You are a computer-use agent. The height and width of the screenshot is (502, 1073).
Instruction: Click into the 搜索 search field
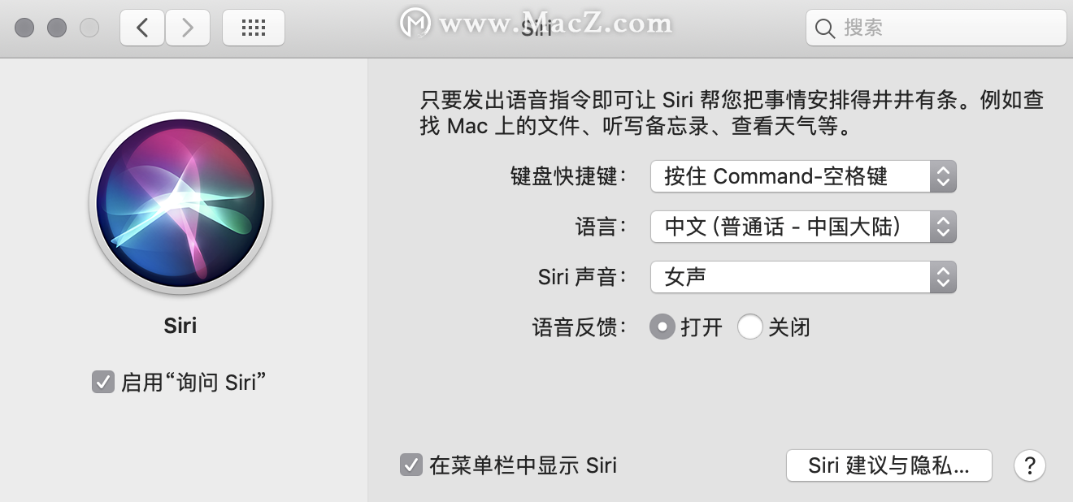click(x=936, y=28)
